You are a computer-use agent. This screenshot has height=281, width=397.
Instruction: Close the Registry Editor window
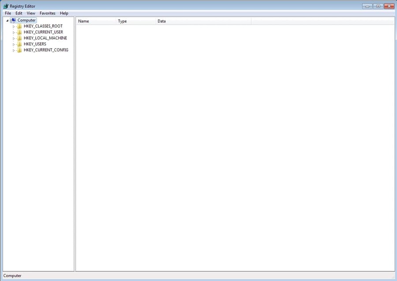(x=389, y=6)
